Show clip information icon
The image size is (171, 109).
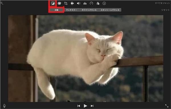(x=104, y=3)
